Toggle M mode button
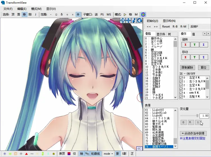This screenshot has height=157, width=211. coord(136,15)
